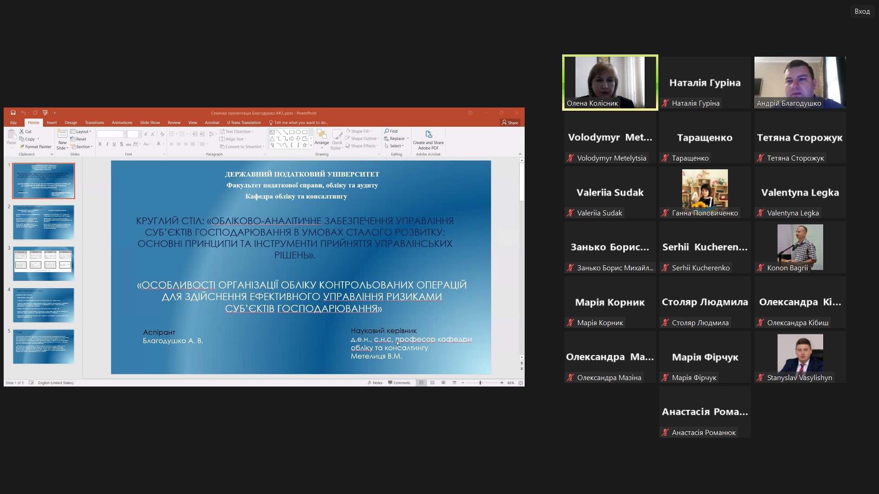Switch to the Insert ribbon tab

[x=52, y=123]
